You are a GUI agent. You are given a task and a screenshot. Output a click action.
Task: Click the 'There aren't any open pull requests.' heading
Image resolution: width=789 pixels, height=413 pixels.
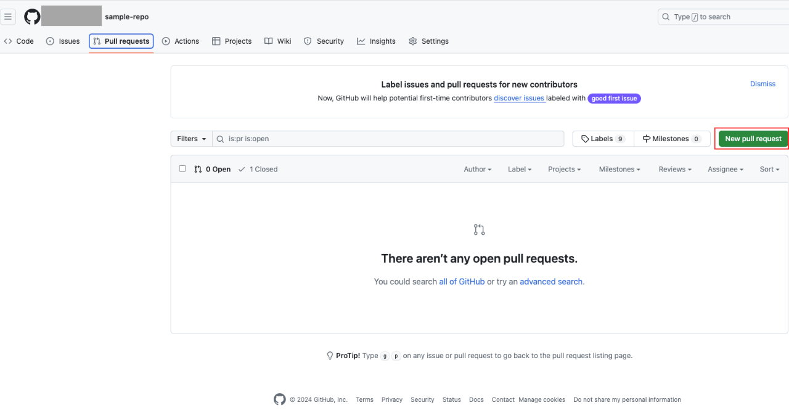click(480, 258)
